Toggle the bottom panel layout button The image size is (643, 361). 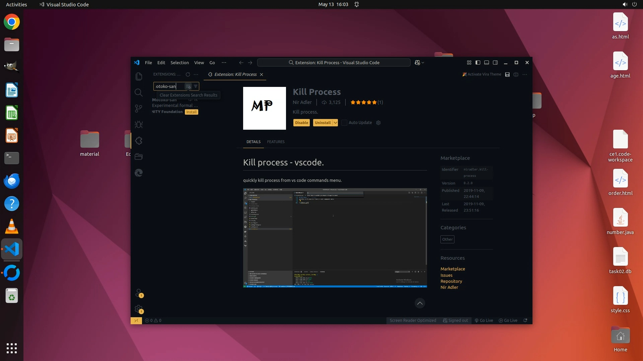click(x=487, y=63)
